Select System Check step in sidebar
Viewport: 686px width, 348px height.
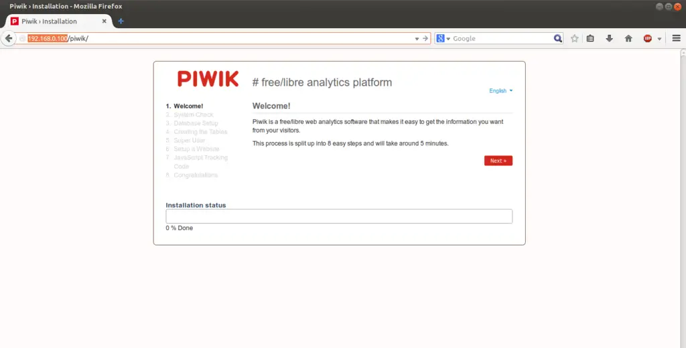click(x=190, y=114)
